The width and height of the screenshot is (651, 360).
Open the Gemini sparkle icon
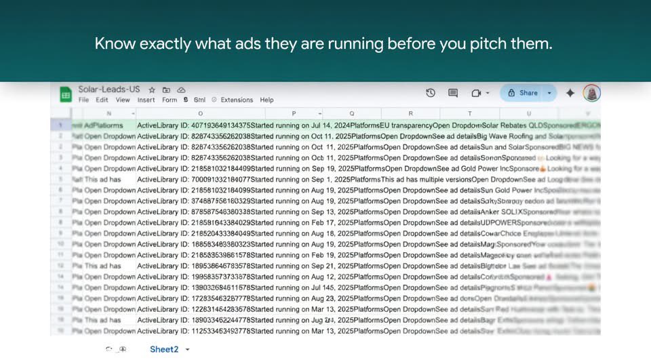[570, 93]
